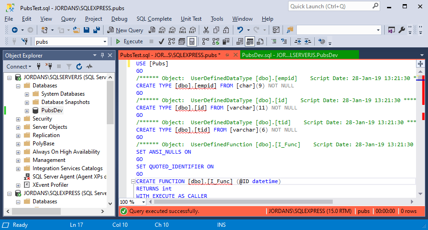428x230 pixels.
Task: Toggle Include Actual Execution Plan
Action: (206, 41)
